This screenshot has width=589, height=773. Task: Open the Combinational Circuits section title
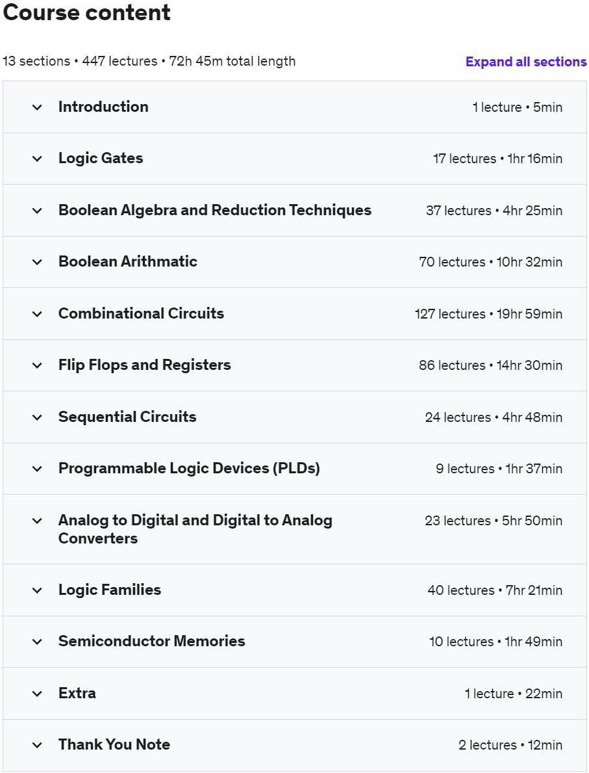[x=141, y=313]
